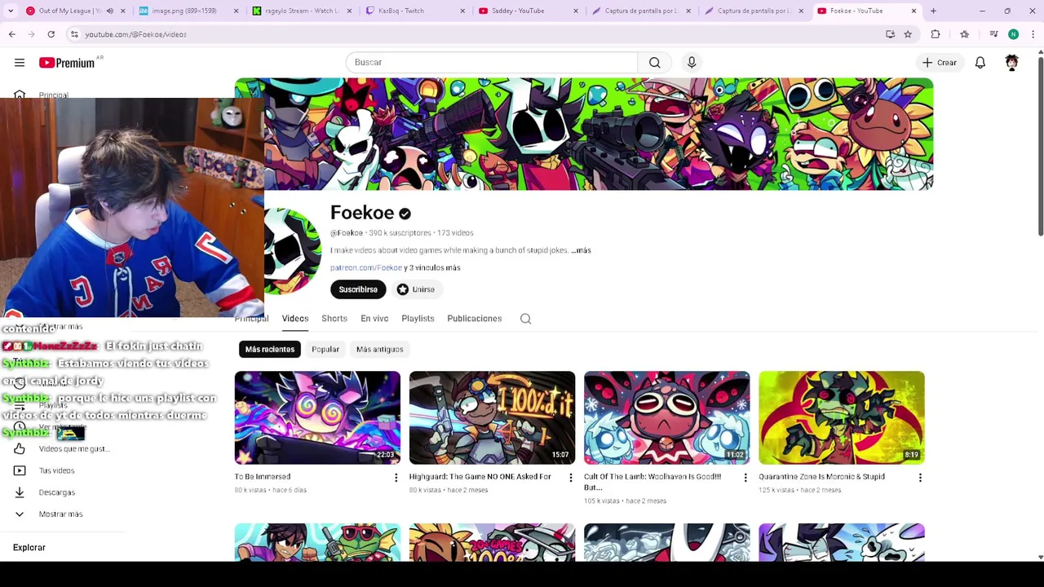Select the Más antiguos filter chip
1044x587 pixels.
pos(379,349)
